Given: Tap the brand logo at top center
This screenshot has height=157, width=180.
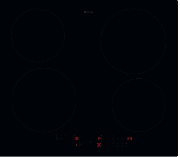Looking at the screenshot, I should (x=89, y=12).
